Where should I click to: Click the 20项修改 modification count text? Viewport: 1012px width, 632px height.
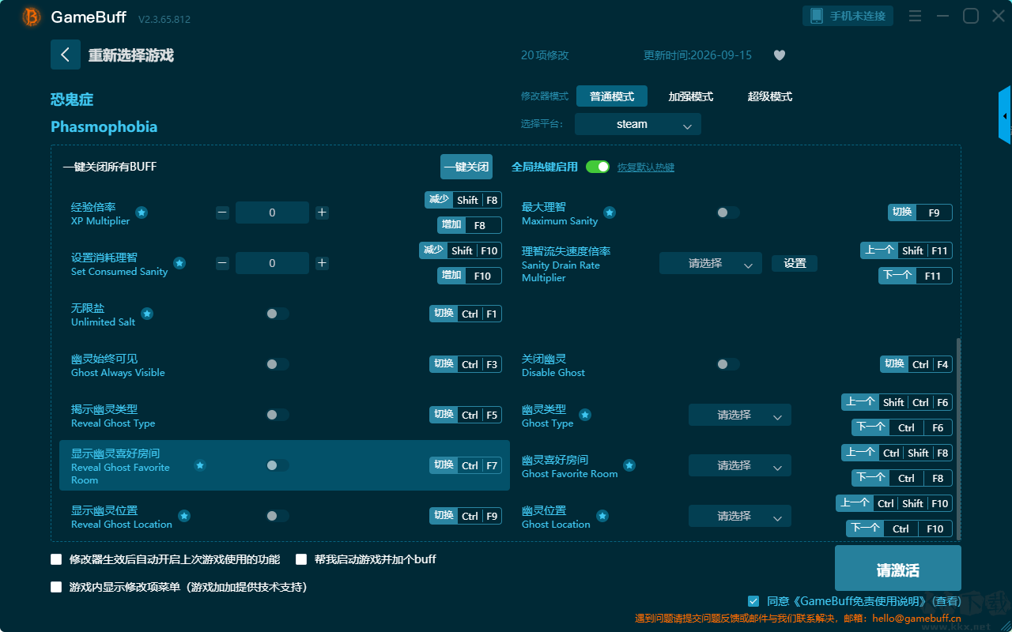coord(545,55)
